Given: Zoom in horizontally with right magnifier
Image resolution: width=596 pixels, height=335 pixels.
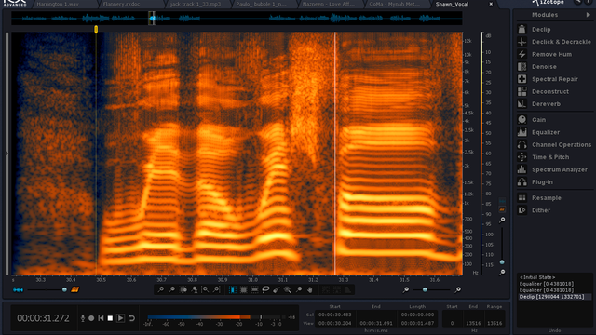Looking at the screenshot, I should coord(458,289).
